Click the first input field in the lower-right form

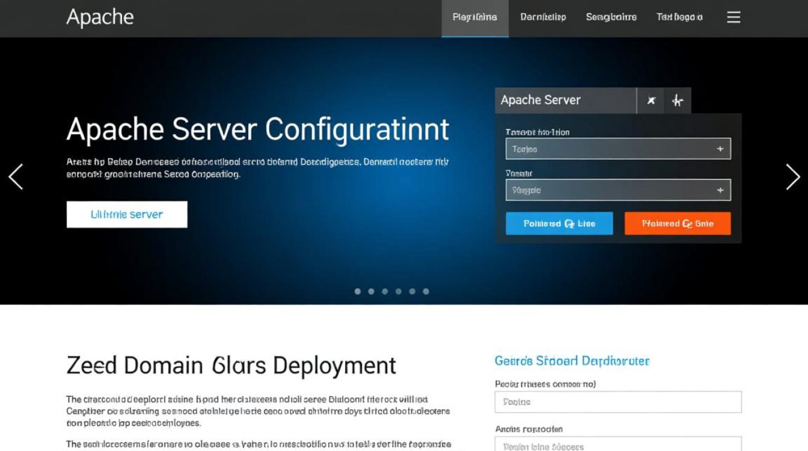point(617,402)
